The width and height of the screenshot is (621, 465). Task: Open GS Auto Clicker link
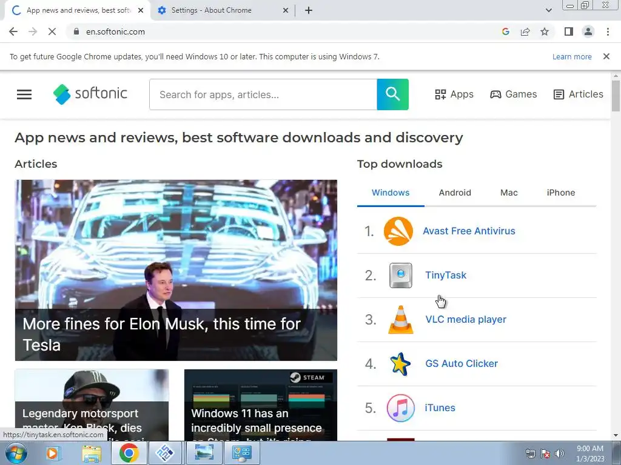pos(462,364)
